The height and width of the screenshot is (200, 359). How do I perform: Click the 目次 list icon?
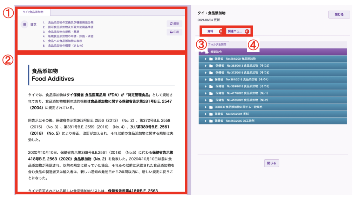click(25, 25)
